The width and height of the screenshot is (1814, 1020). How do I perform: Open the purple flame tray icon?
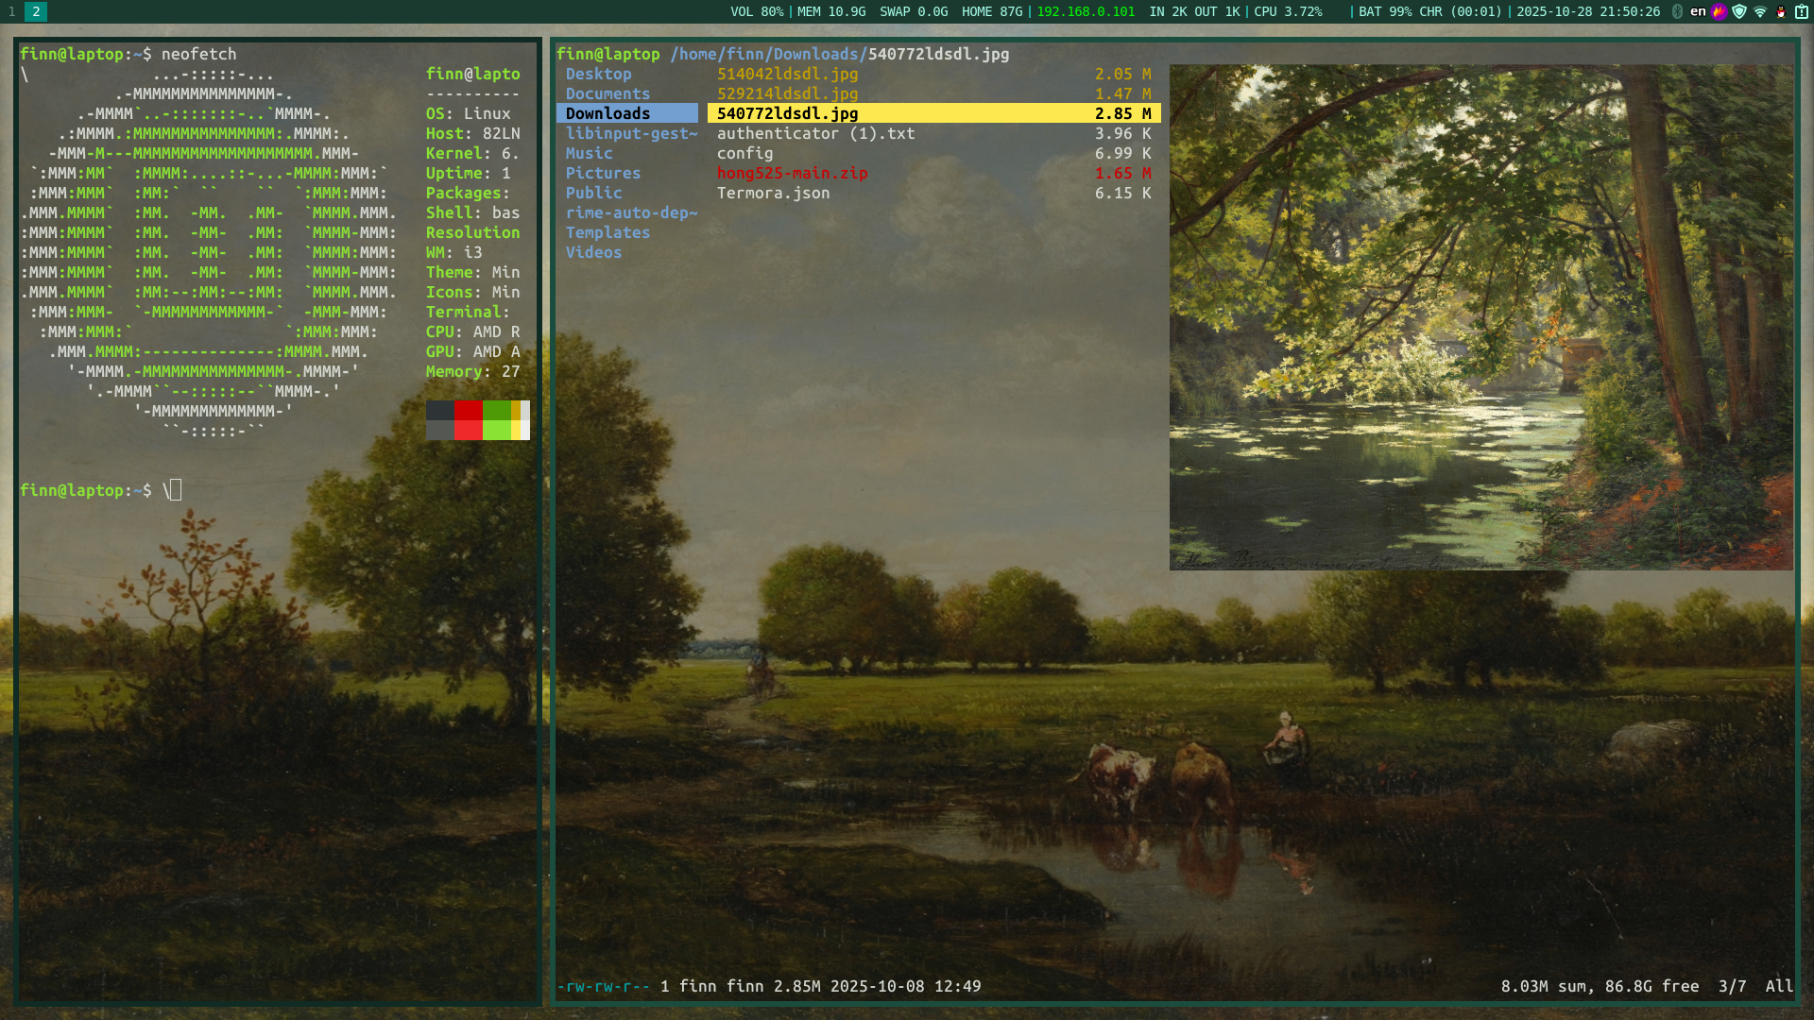pyautogui.click(x=1719, y=11)
